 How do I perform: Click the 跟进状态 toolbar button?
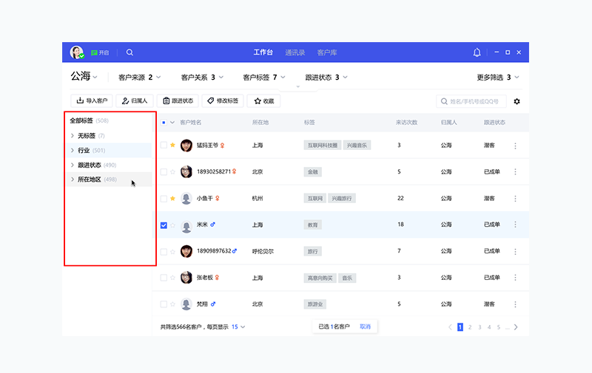click(x=178, y=101)
